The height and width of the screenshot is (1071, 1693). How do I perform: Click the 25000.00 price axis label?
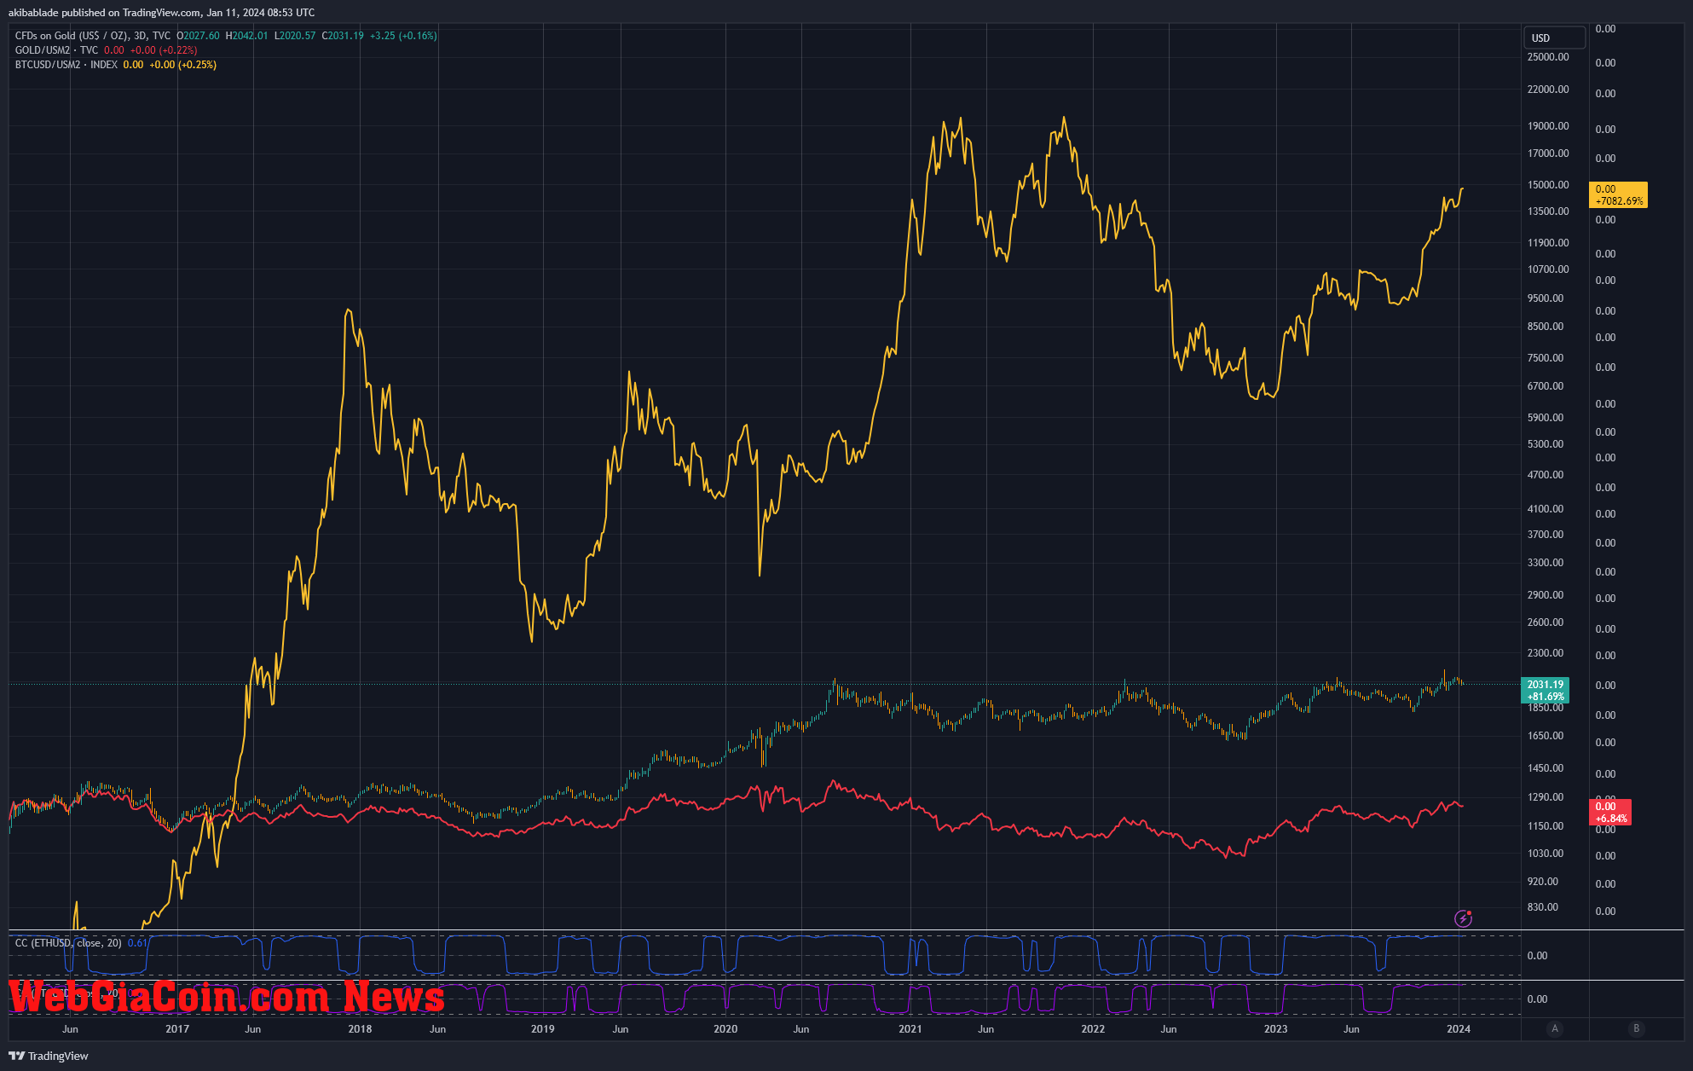click(1548, 57)
